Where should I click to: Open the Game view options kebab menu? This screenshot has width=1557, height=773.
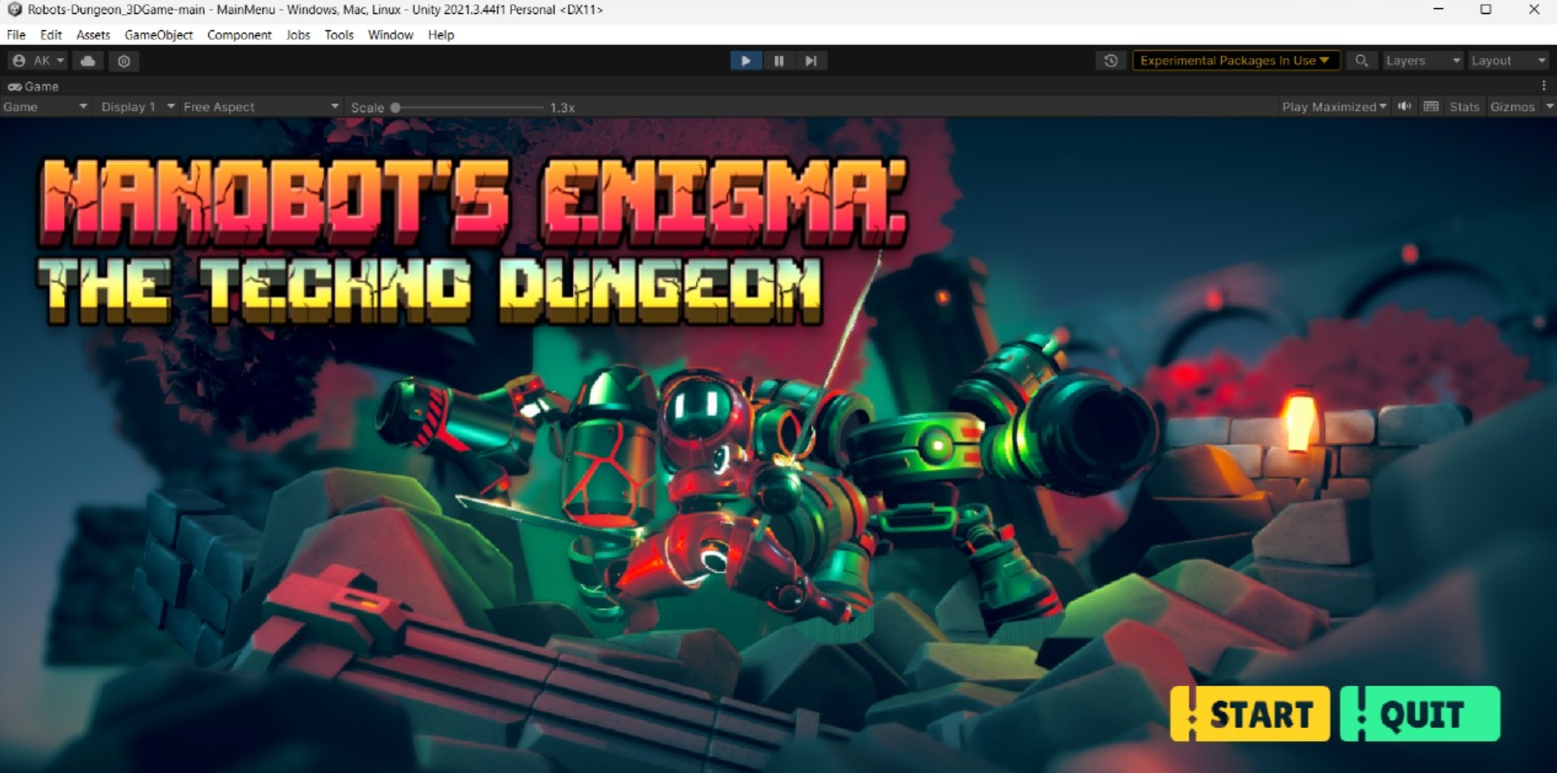coord(1544,86)
